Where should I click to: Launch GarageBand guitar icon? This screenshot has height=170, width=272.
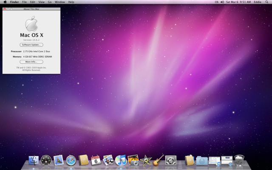(x=158, y=160)
